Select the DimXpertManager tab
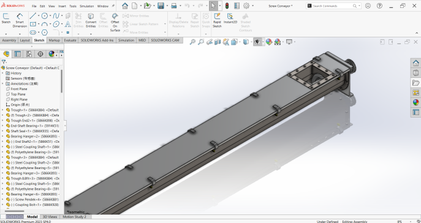421x223 pixels. 40,54
